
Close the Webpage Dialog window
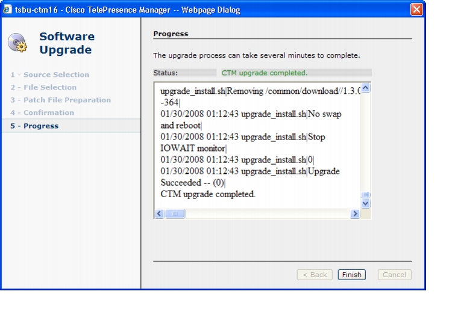coord(416,10)
